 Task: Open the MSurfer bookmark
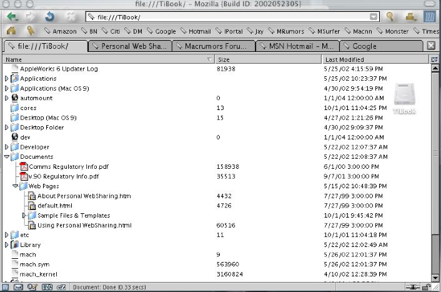point(324,31)
